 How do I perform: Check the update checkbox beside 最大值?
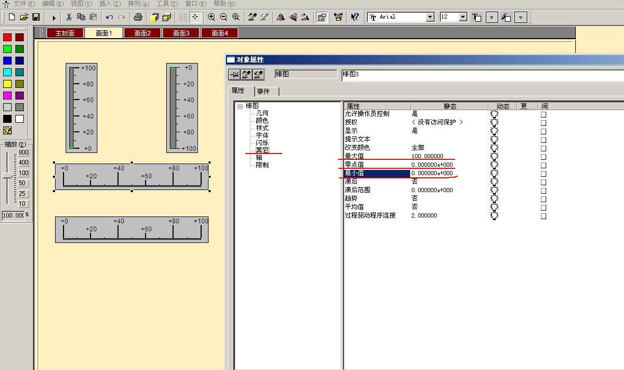coord(544,156)
